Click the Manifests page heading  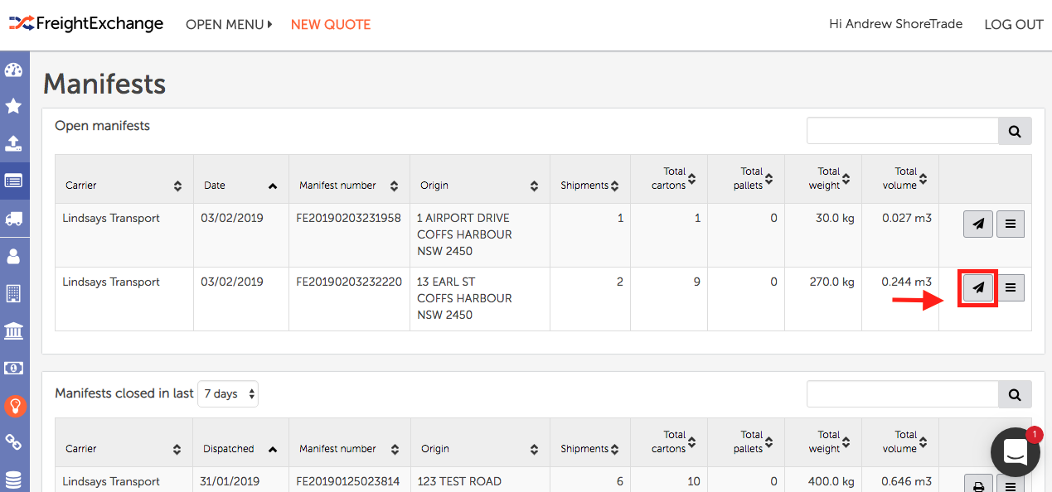click(x=104, y=84)
